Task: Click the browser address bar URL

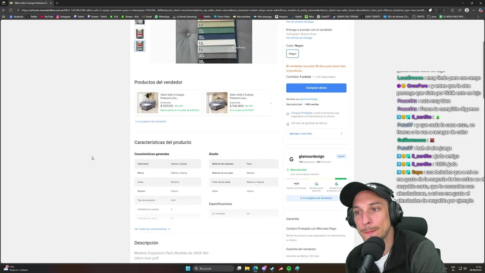Action: [224, 10]
